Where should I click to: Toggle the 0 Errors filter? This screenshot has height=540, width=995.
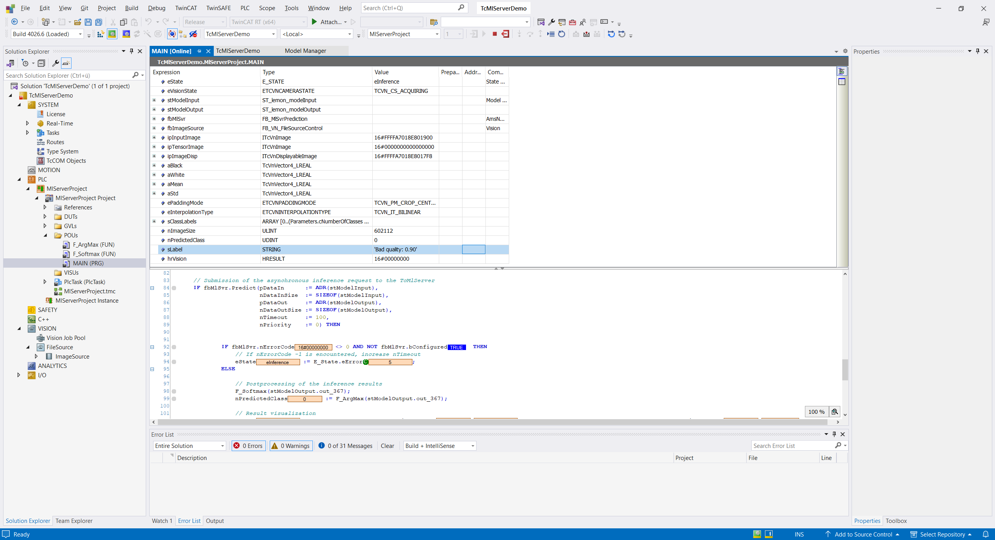click(248, 446)
